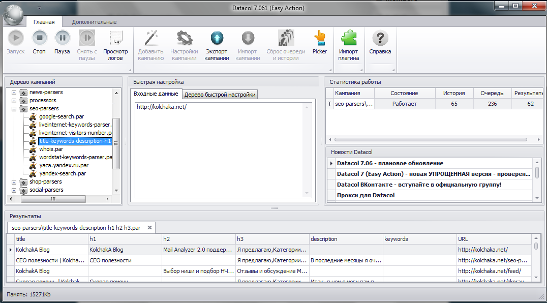Expand the news-parsers tree folder

coord(14,93)
